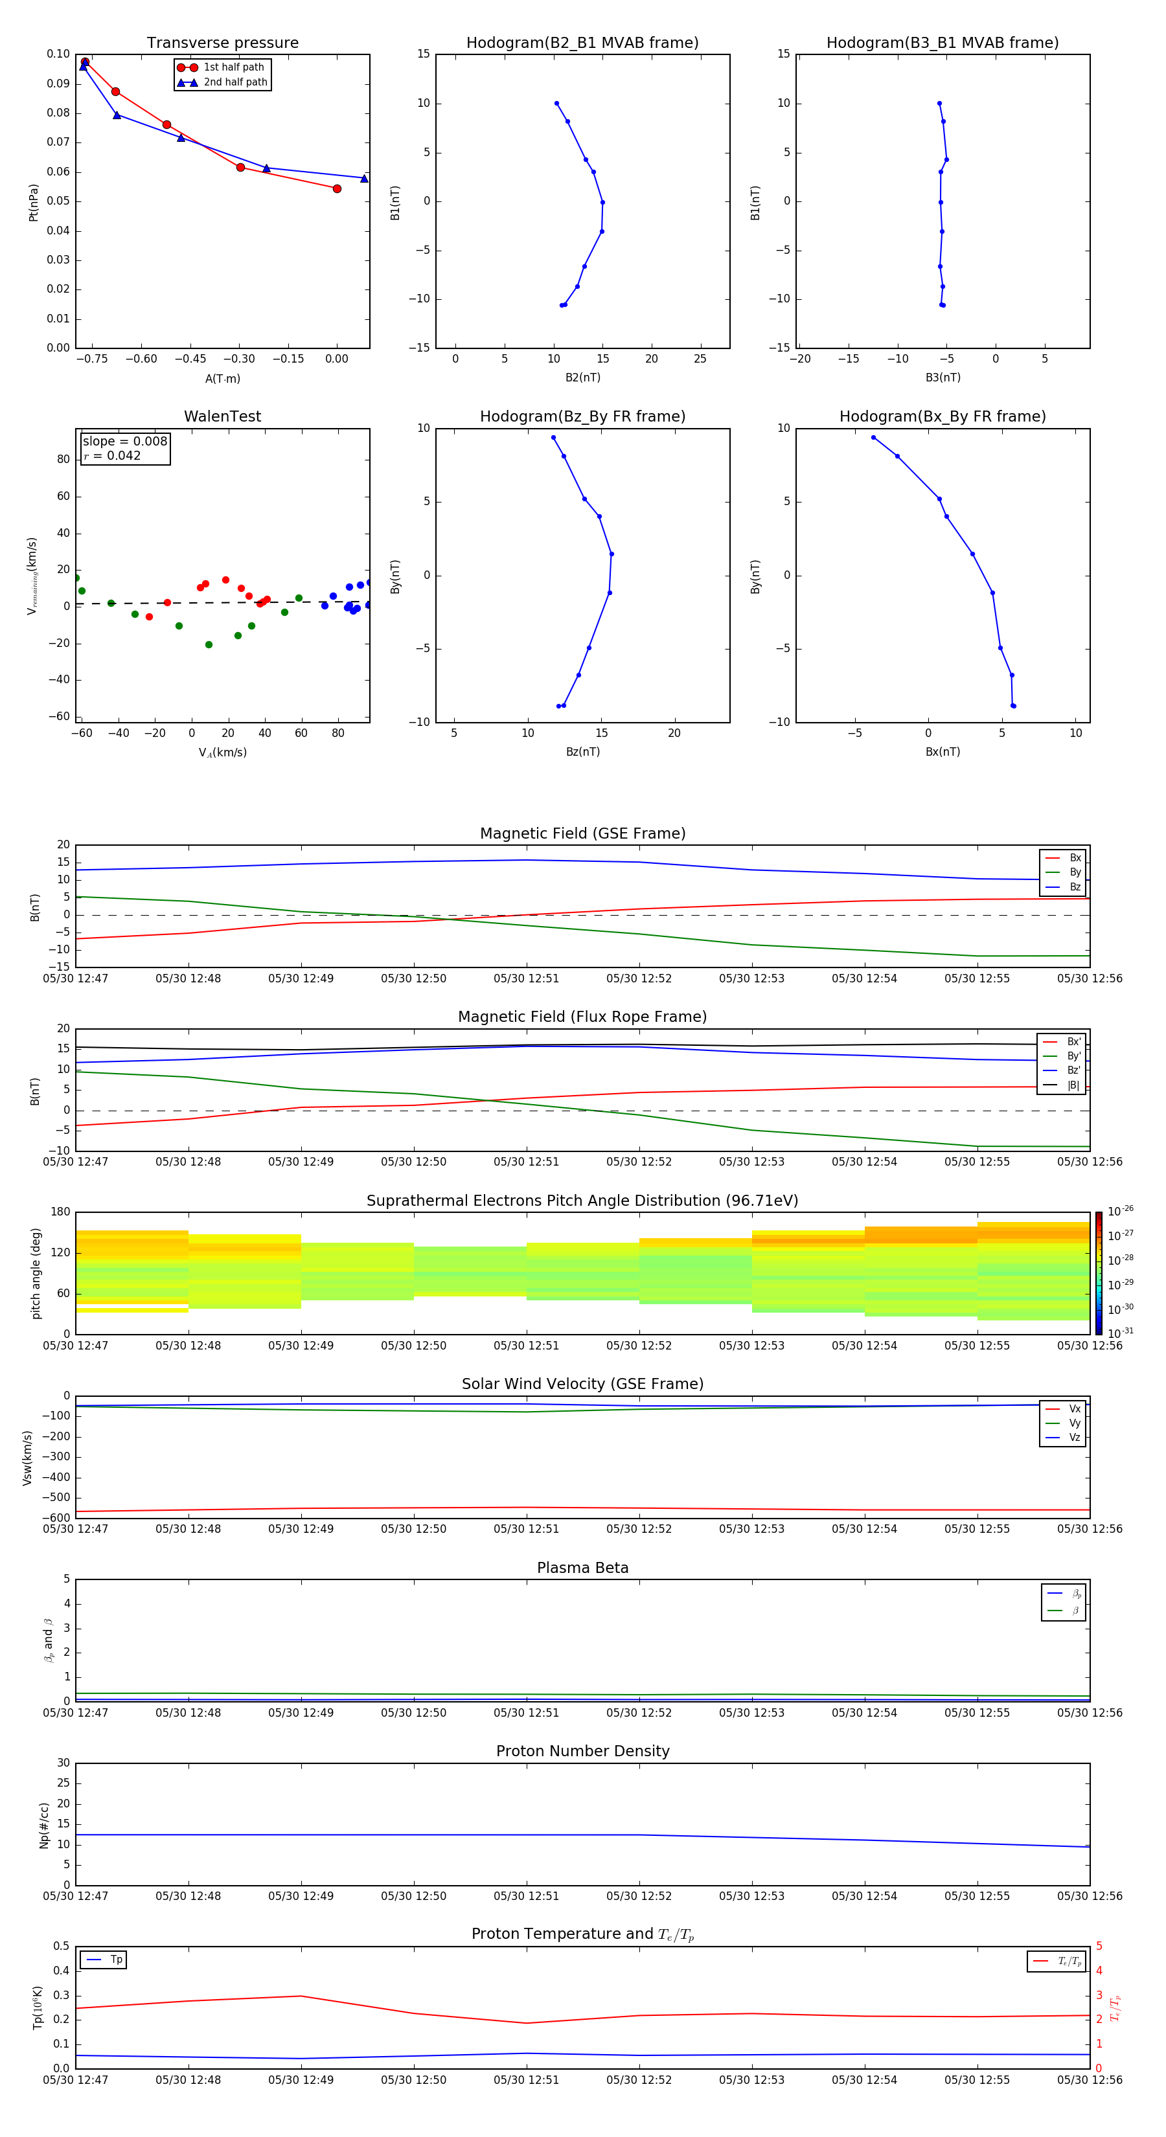Click the "WalenTest" plot title
The height and width of the screenshot is (2137, 1166).
[222, 416]
